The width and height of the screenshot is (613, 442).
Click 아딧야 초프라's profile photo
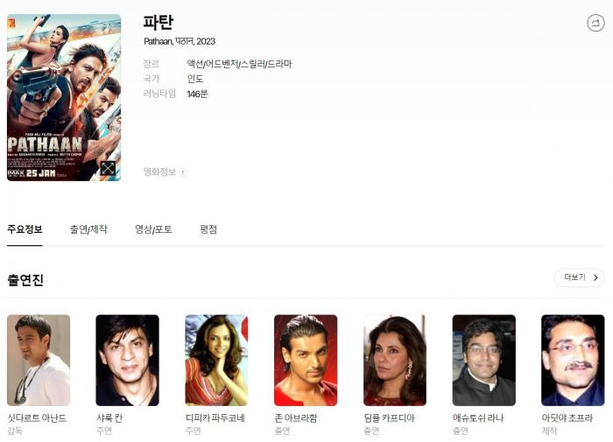573,361
